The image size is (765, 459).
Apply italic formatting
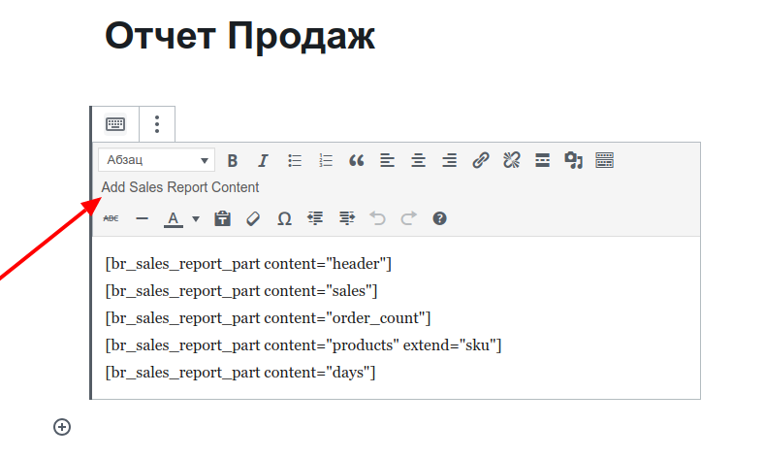pos(263,161)
